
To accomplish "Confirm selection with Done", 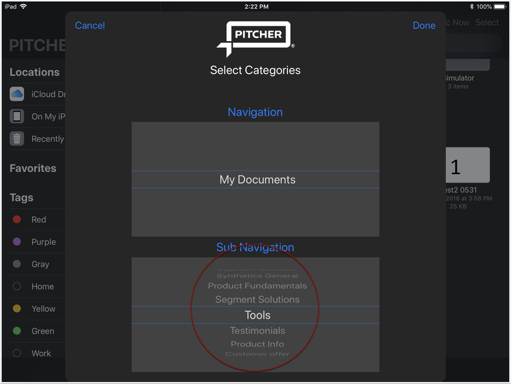I will 424,25.
